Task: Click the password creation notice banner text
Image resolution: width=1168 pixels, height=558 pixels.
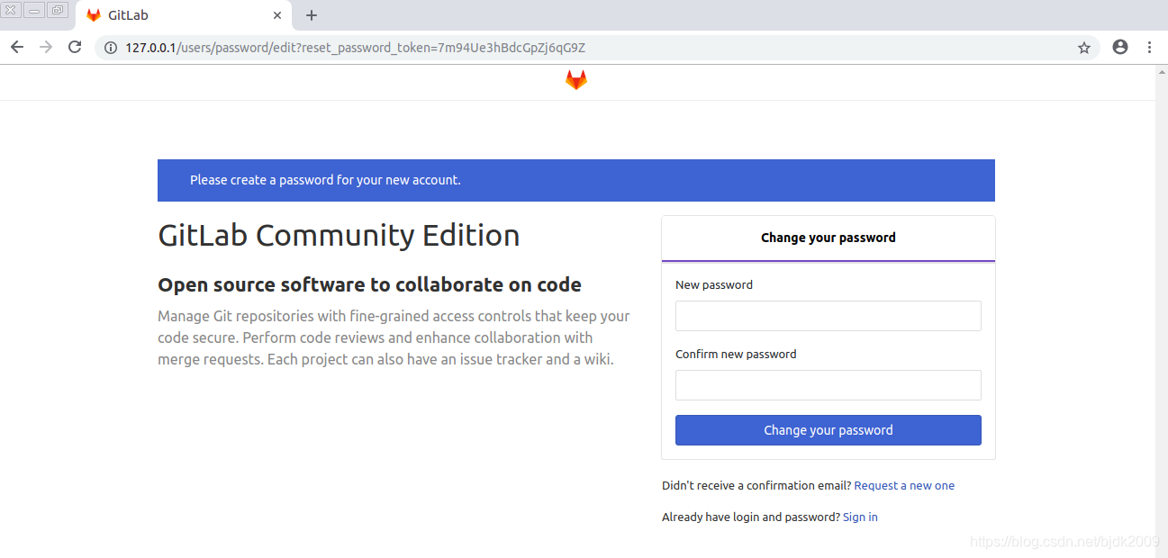Action: 325,180
